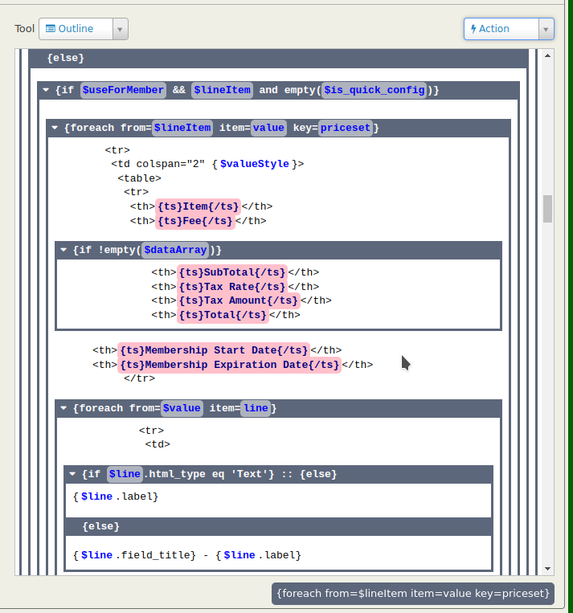Collapse the if !empty($dataArray) block
Viewport: 573px width, 613px height.
[x=63, y=250]
